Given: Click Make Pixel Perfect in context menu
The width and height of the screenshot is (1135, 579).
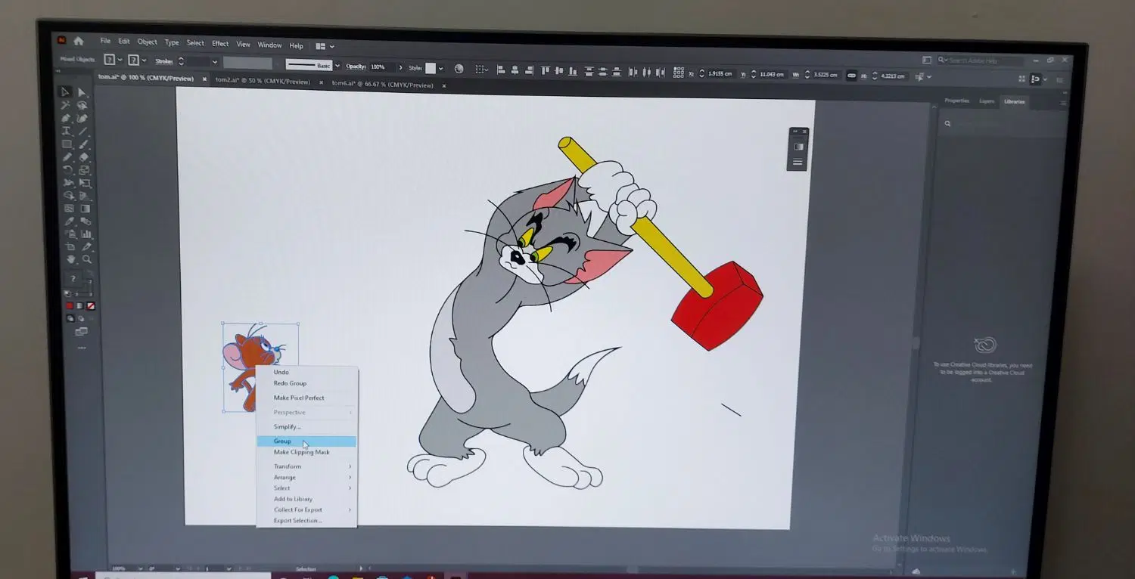Looking at the screenshot, I should pyautogui.click(x=306, y=398).
